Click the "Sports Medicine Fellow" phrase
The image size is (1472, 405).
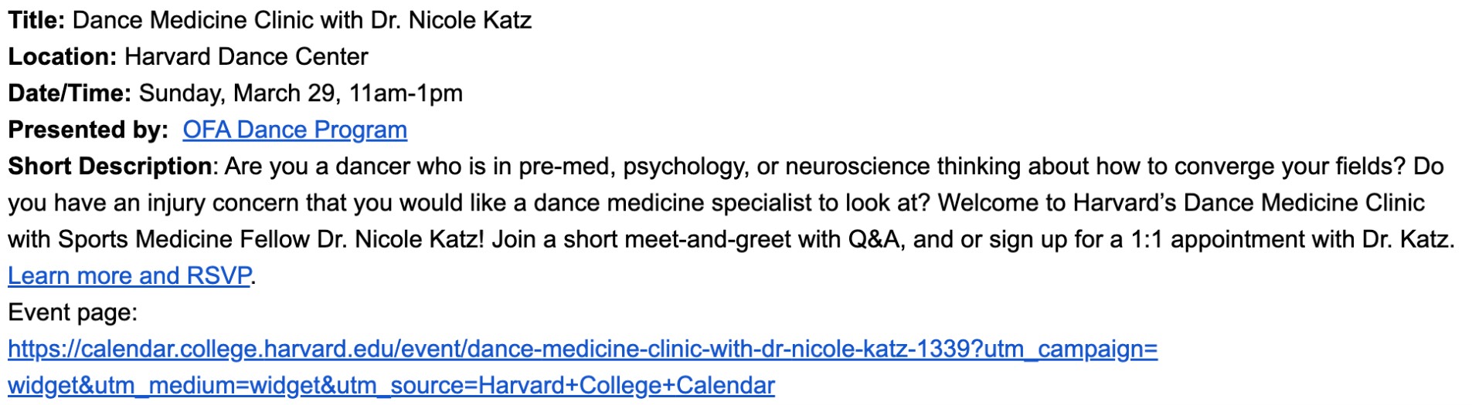184,239
